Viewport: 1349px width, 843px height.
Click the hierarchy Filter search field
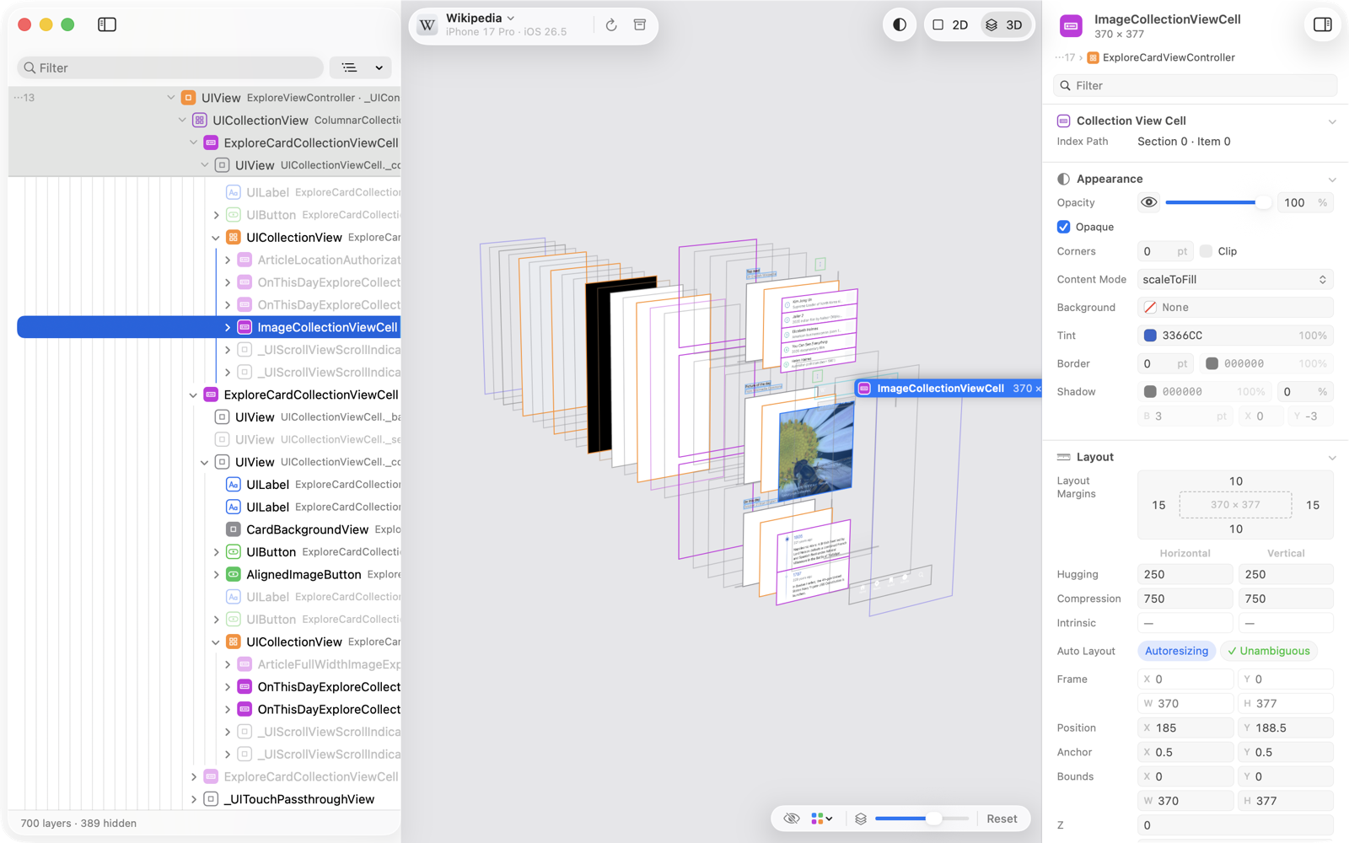click(x=170, y=67)
